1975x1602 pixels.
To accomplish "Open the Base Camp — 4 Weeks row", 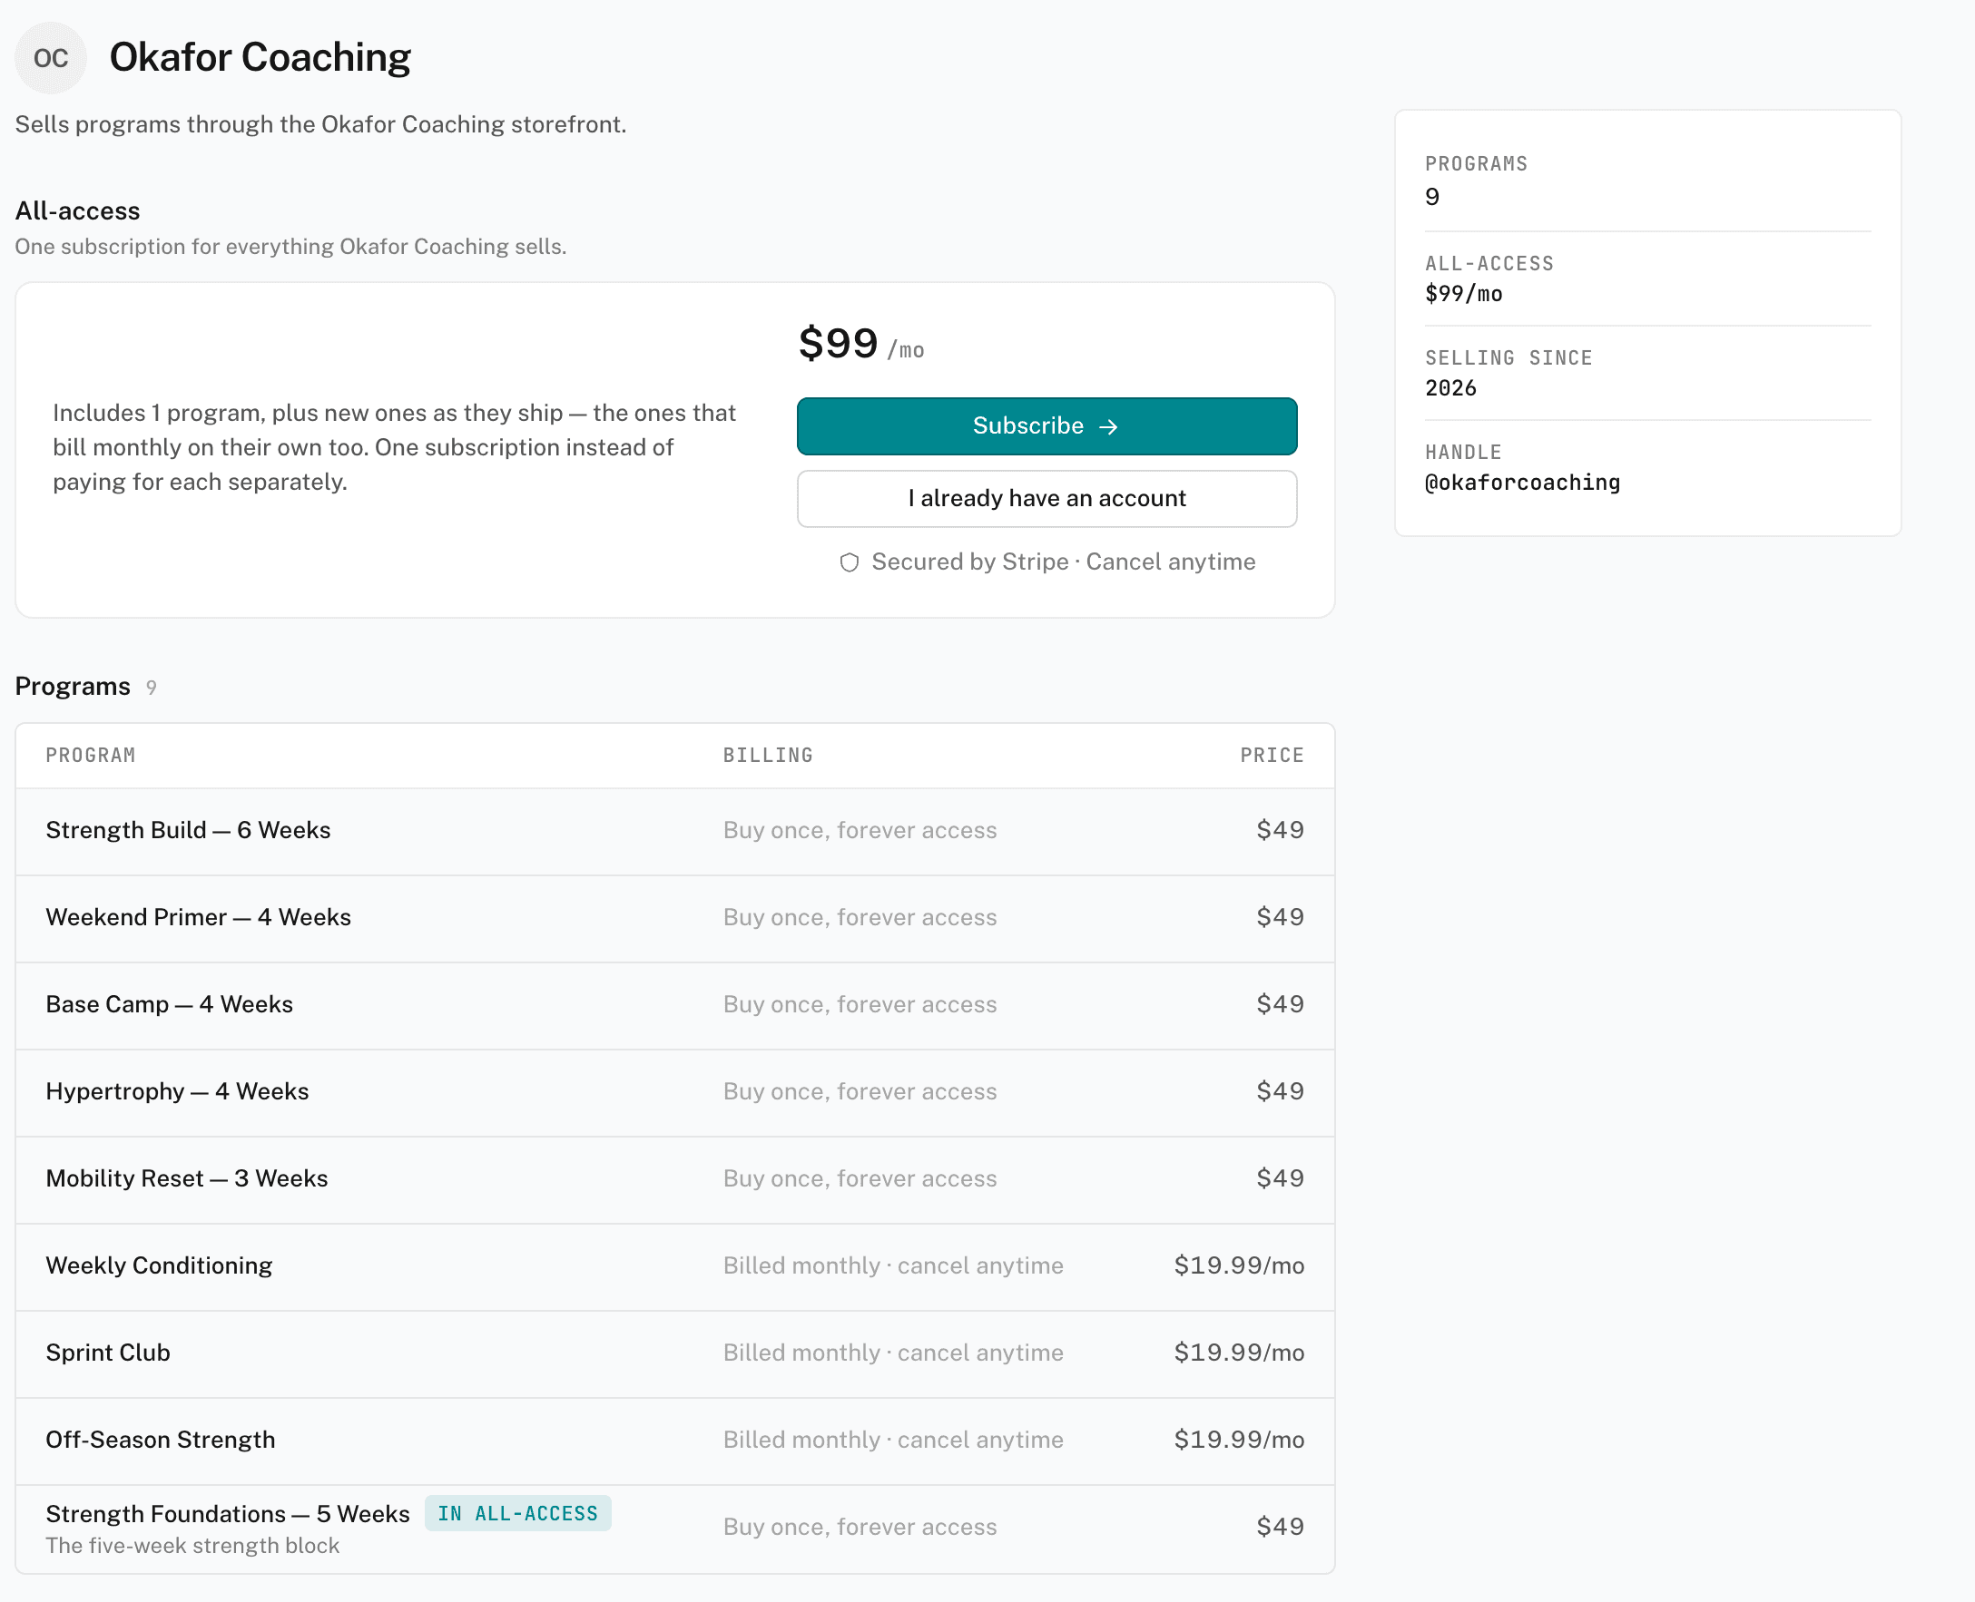I will [x=674, y=1004].
